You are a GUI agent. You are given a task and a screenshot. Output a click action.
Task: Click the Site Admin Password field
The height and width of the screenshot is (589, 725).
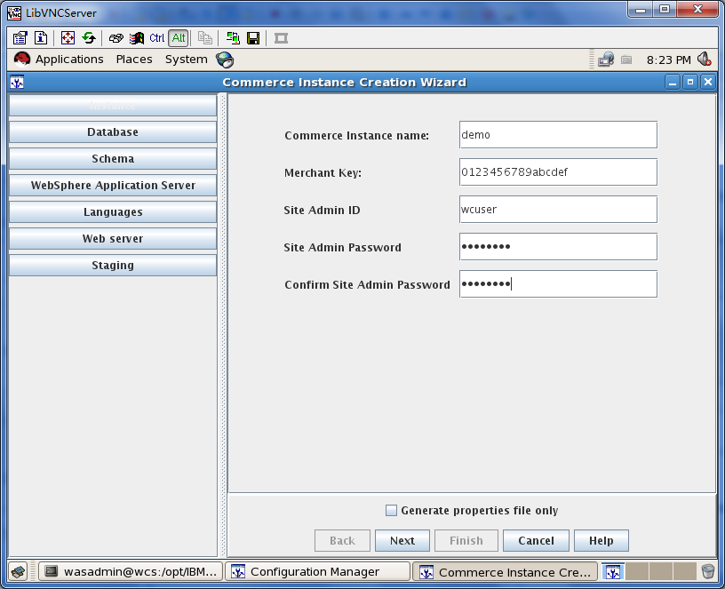pos(558,246)
